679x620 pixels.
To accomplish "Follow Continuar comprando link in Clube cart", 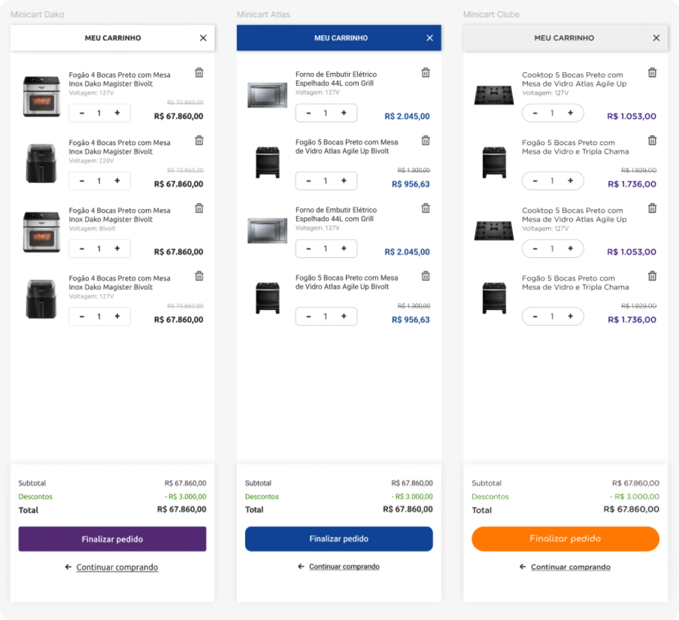I will [x=571, y=567].
